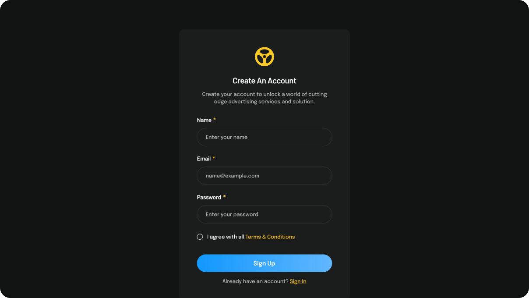
Task: Click the 'I agree with all' text
Action: (226, 237)
